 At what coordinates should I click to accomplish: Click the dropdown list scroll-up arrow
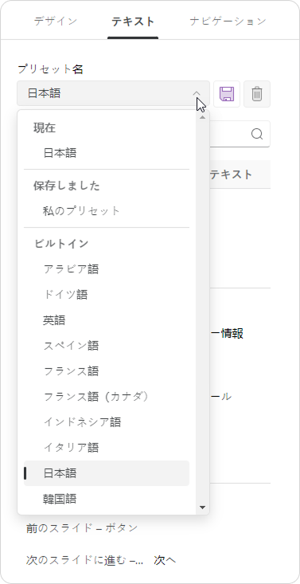tap(202, 117)
